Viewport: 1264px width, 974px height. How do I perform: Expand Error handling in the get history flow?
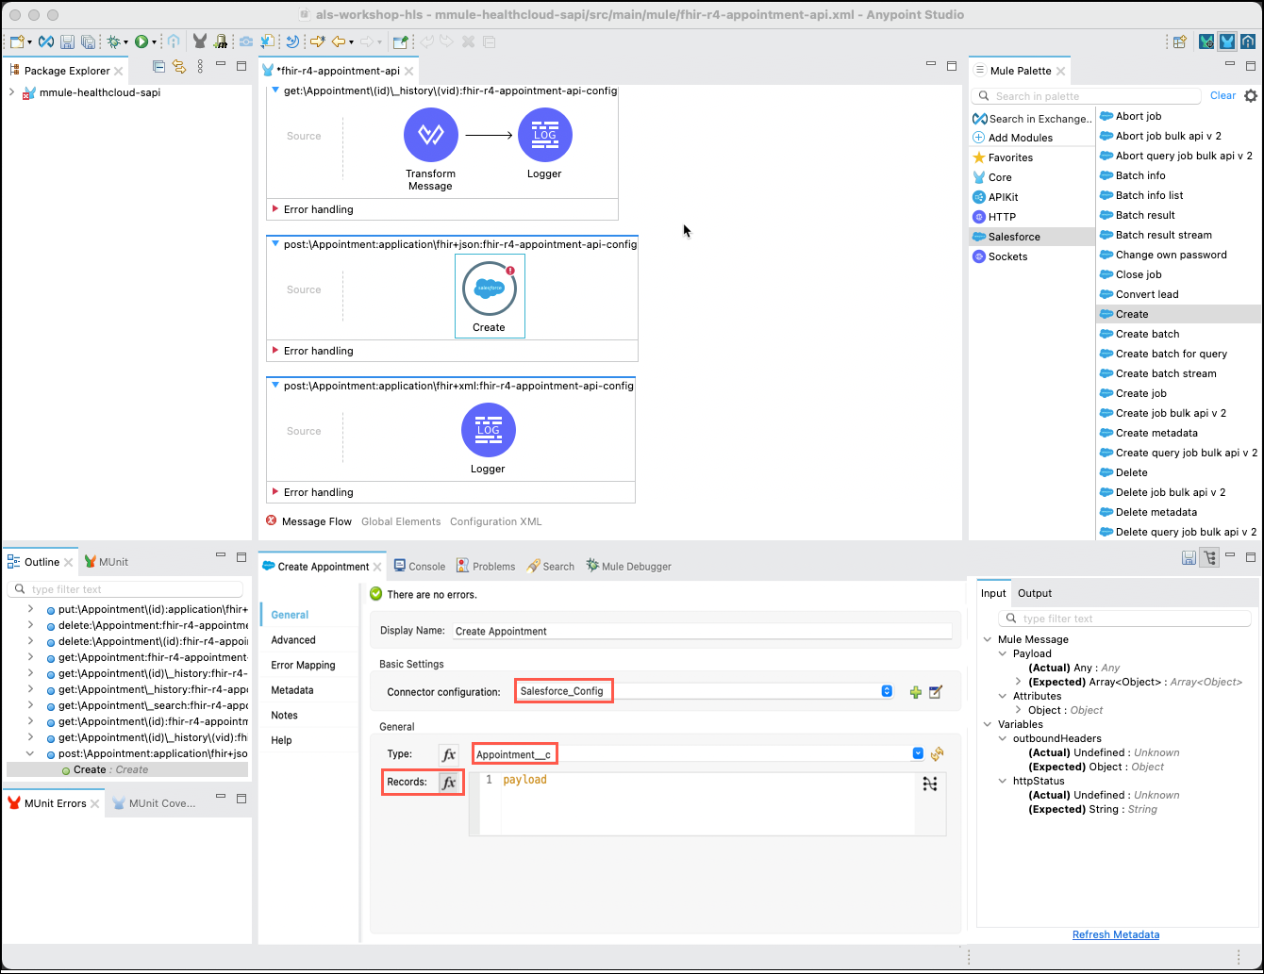(x=275, y=209)
